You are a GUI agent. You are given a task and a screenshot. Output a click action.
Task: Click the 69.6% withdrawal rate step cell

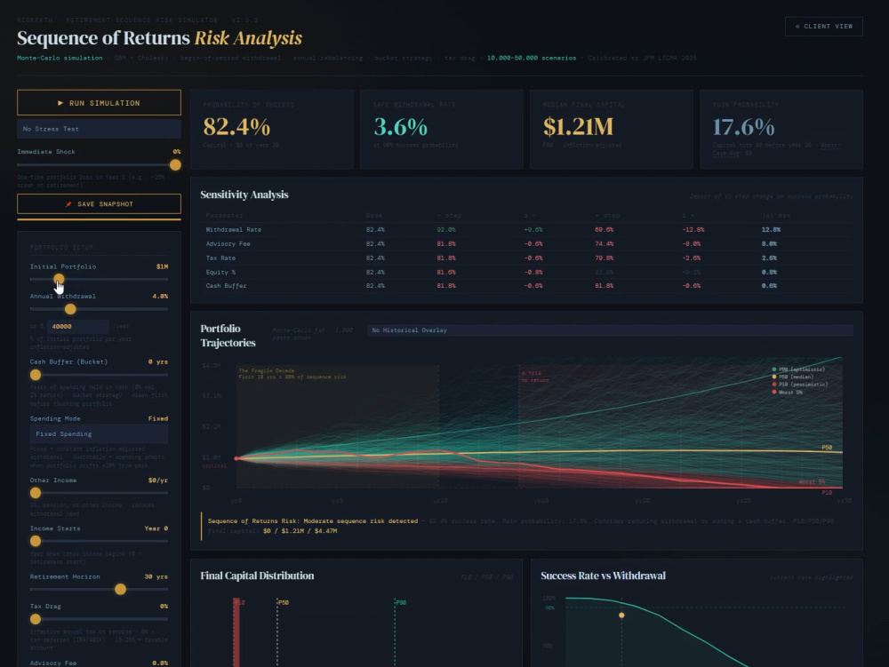click(604, 230)
